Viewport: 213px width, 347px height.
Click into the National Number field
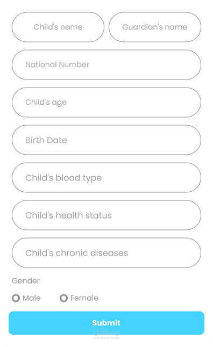[106, 64]
